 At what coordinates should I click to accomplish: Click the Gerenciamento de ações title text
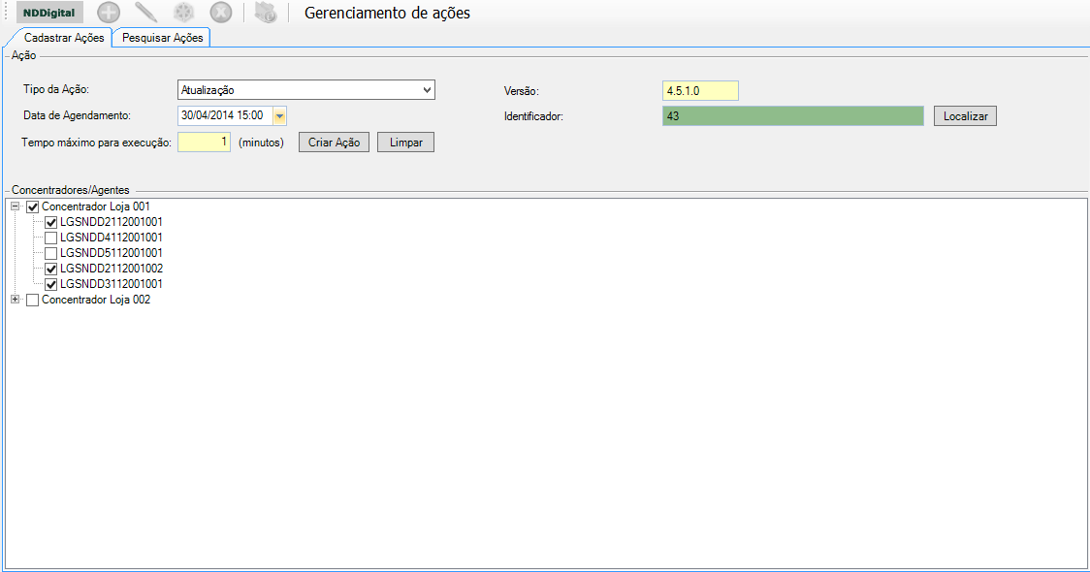point(387,13)
